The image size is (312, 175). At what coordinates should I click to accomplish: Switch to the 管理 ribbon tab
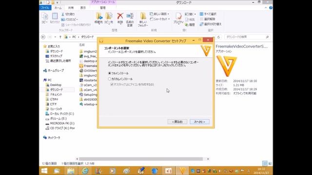coord(103,8)
